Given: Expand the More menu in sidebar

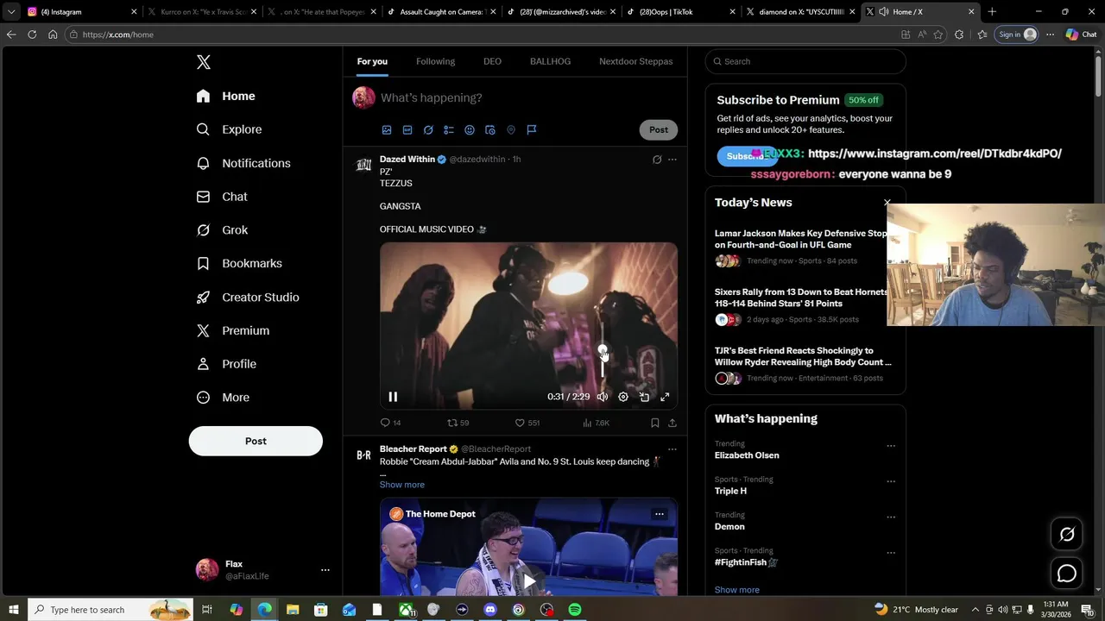Looking at the screenshot, I should point(223,398).
